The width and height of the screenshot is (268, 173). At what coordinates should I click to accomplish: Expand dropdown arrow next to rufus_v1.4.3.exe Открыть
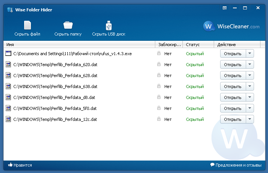(250, 53)
